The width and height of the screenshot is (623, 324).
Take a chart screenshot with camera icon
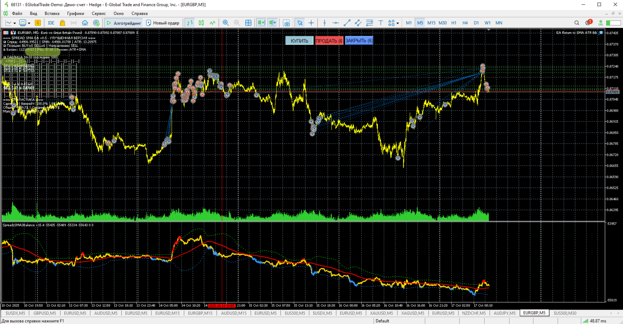287,23
